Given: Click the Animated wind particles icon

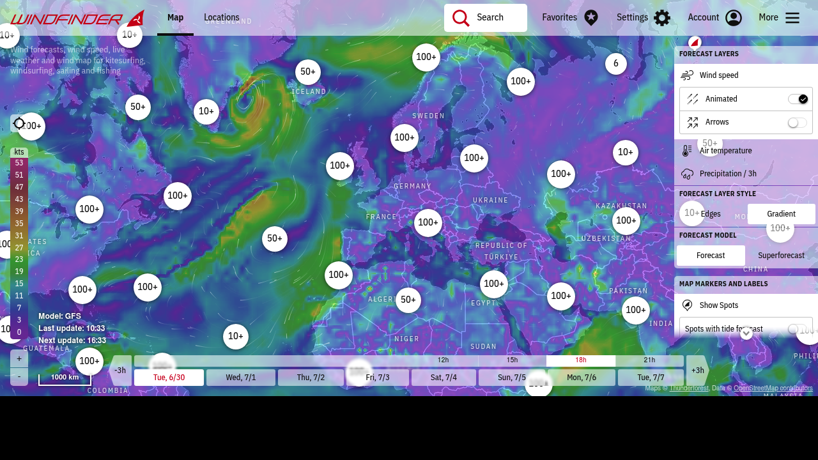Looking at the screenshot, I should pos(693,99).
